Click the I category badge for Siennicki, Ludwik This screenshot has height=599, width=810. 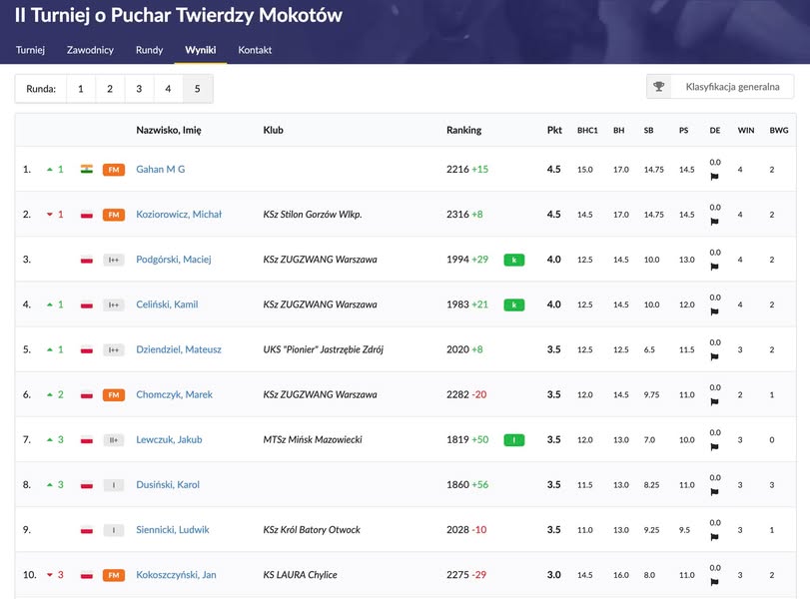click(x=114, y=530)
